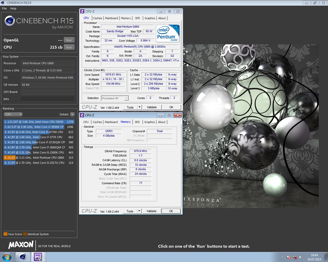
Task: Show hidden tray icons arrow
Action: (x=282, y=257)
